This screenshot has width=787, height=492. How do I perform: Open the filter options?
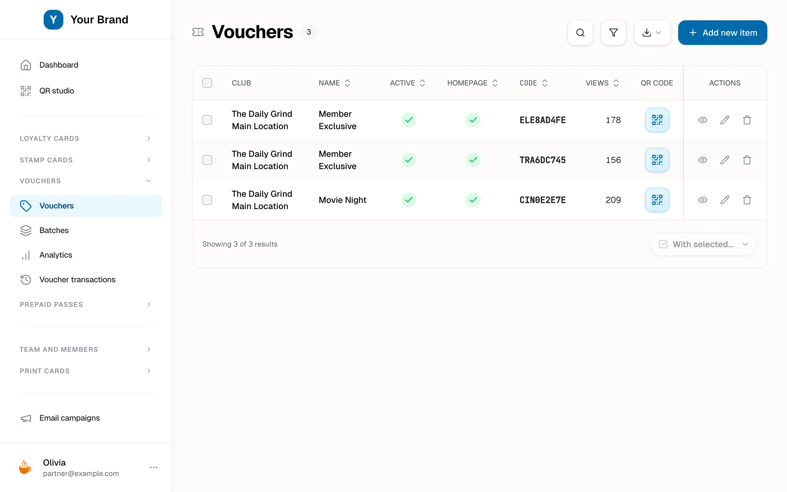[x=613, y=33]
